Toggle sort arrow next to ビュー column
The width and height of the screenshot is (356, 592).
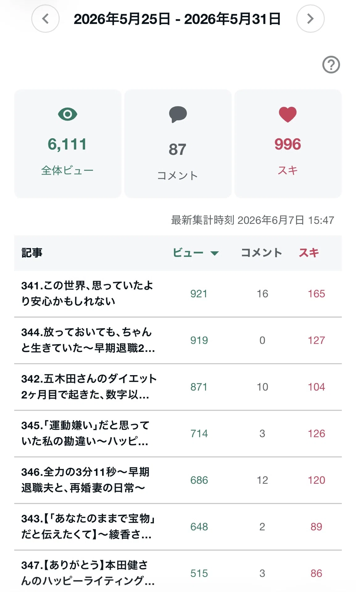(214, 253)
